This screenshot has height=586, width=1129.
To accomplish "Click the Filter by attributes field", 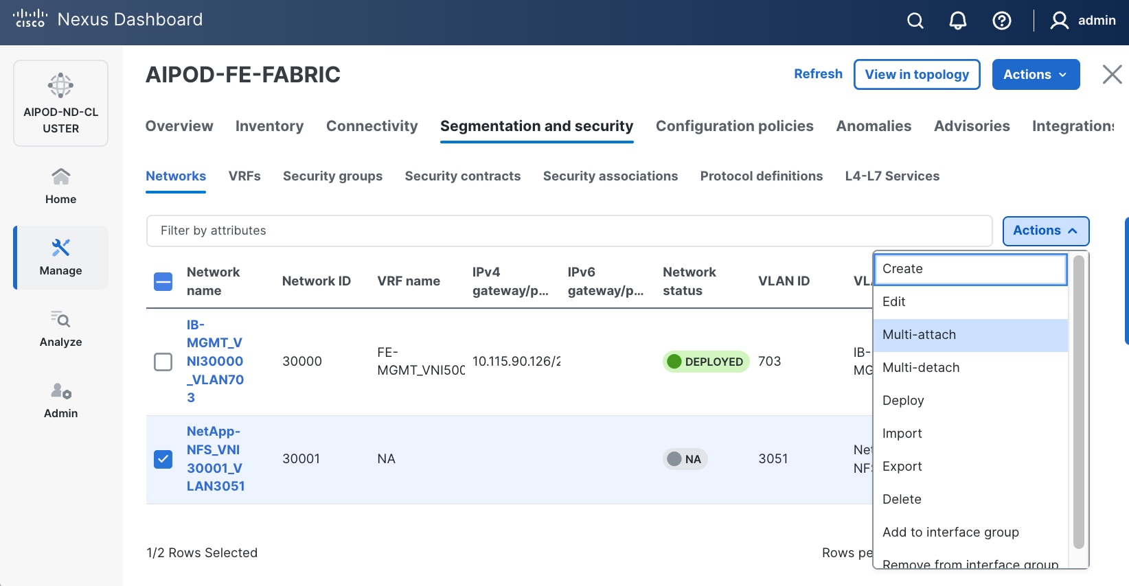I will pos(569,231).
